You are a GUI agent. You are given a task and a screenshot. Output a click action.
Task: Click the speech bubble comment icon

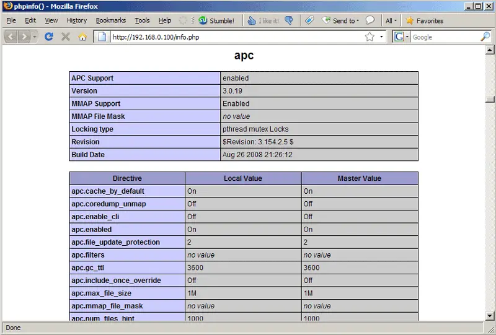(370, 20)
